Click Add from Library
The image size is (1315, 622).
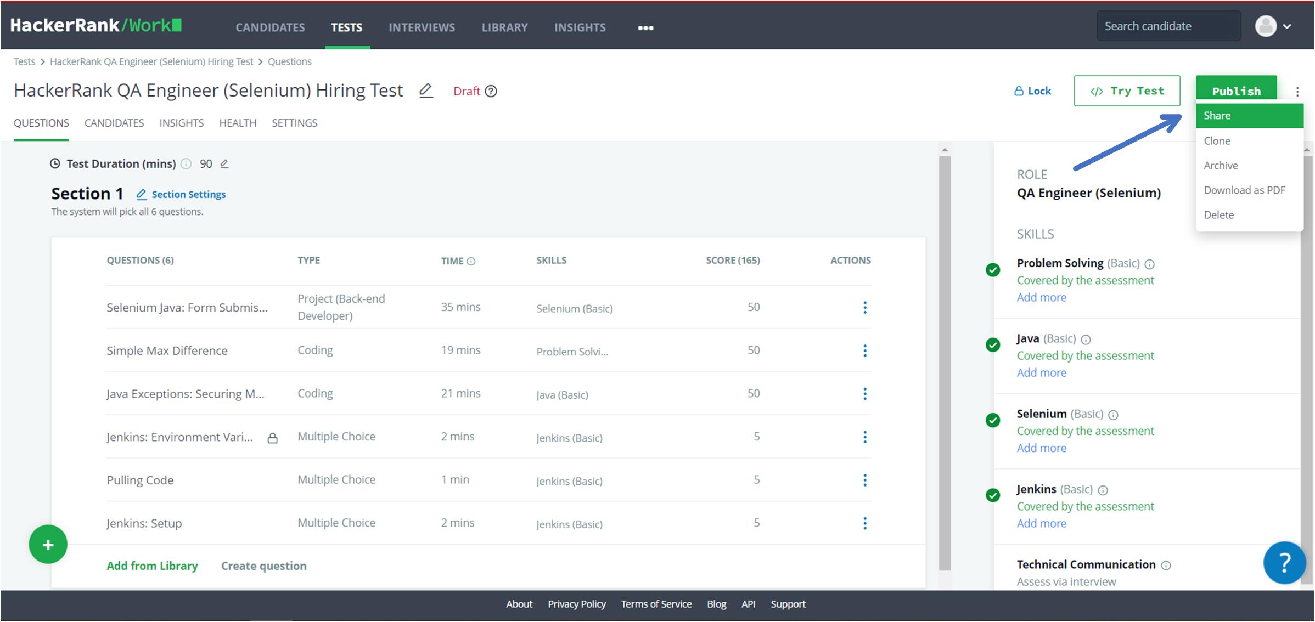tap(152, 566)
